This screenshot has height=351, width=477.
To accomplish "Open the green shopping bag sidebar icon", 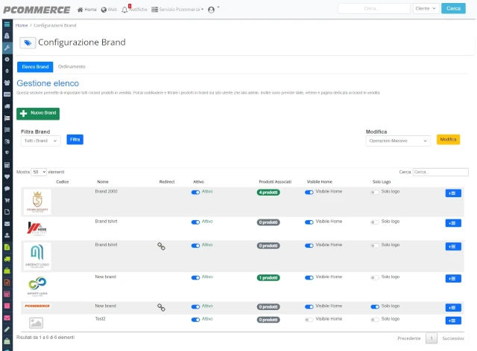I will pyautogui.click(x=7, y=271).
